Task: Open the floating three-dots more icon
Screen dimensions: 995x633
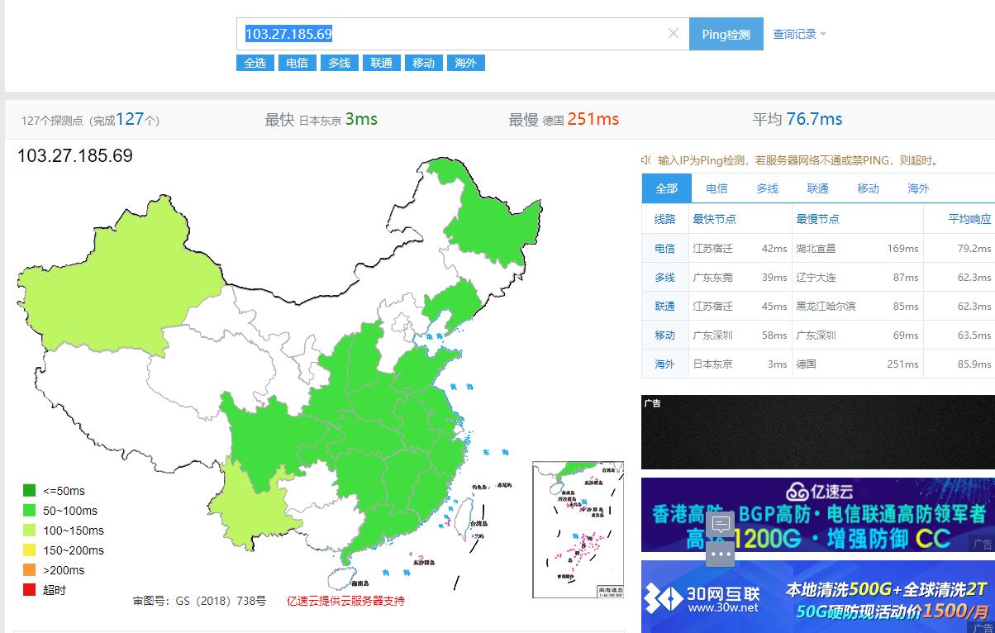Action: coord(721,554)
